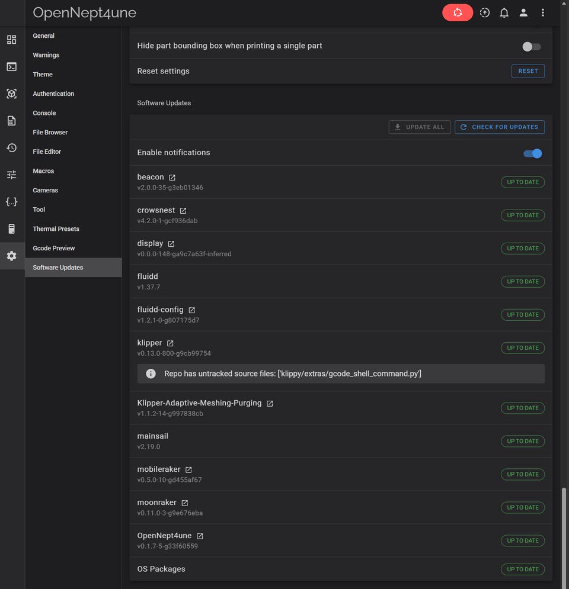Screen dimensions: 569x589
Task: Open the Theme settings section
Action: point(73,75)
